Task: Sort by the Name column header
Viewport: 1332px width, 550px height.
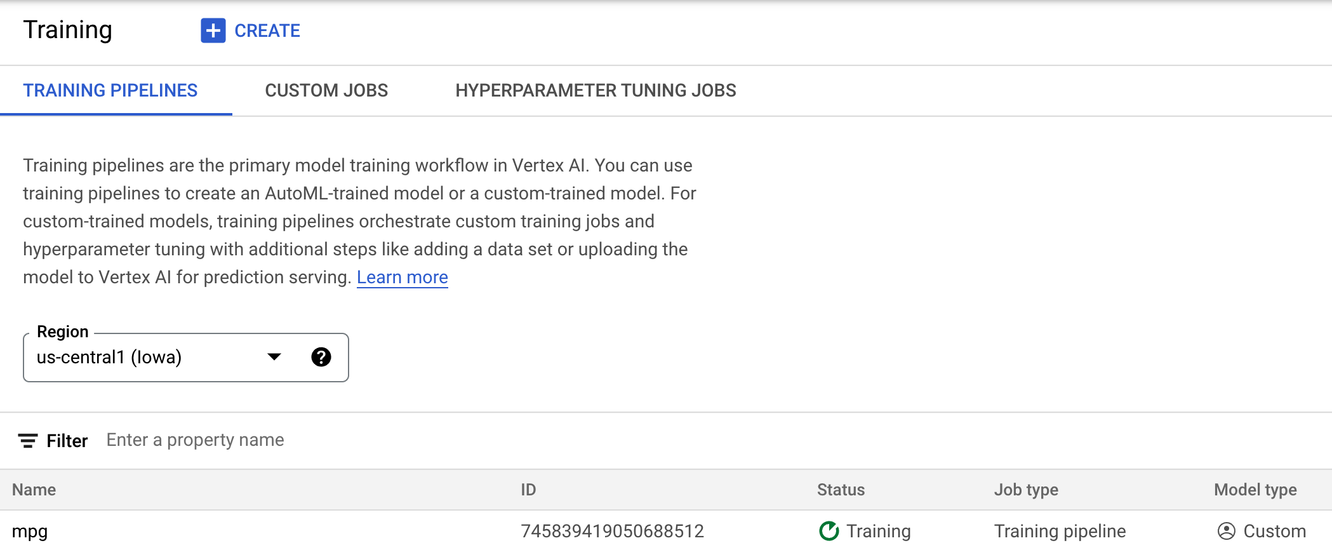Action: click(x=34, y=490)
